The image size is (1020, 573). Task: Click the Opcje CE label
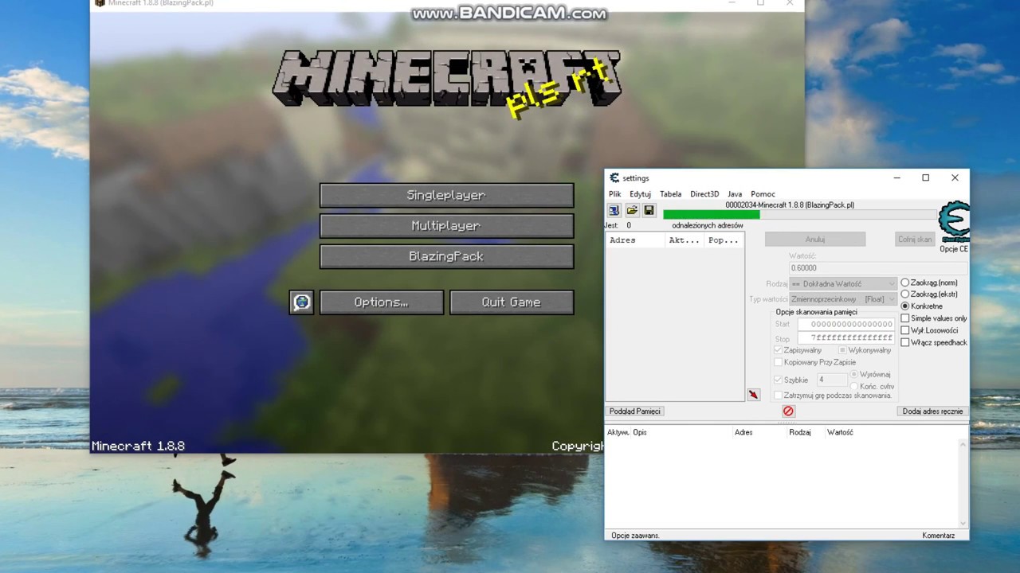[954, 249]
